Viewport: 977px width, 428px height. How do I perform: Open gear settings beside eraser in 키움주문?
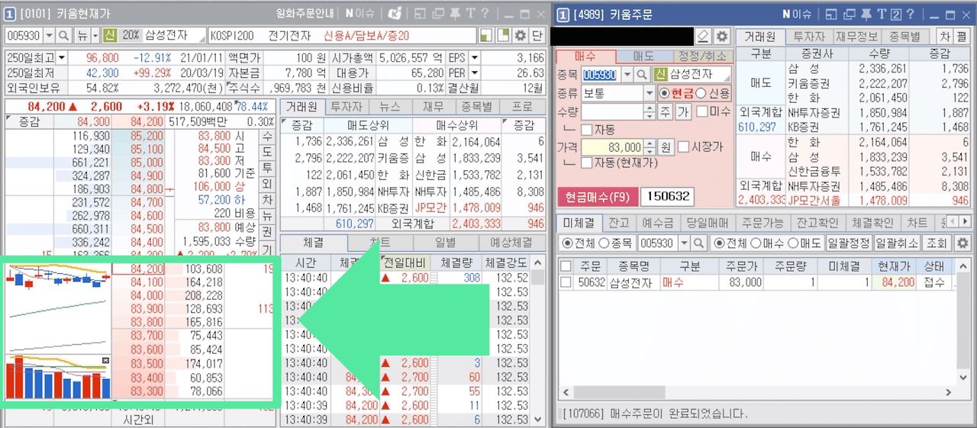(x=722, y=36)
